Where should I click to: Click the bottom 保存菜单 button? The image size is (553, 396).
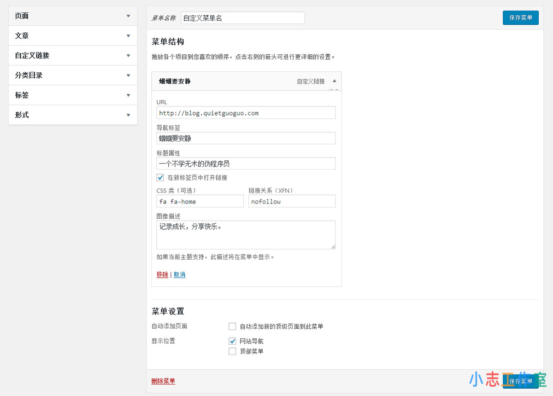click(x=521, y=381)
